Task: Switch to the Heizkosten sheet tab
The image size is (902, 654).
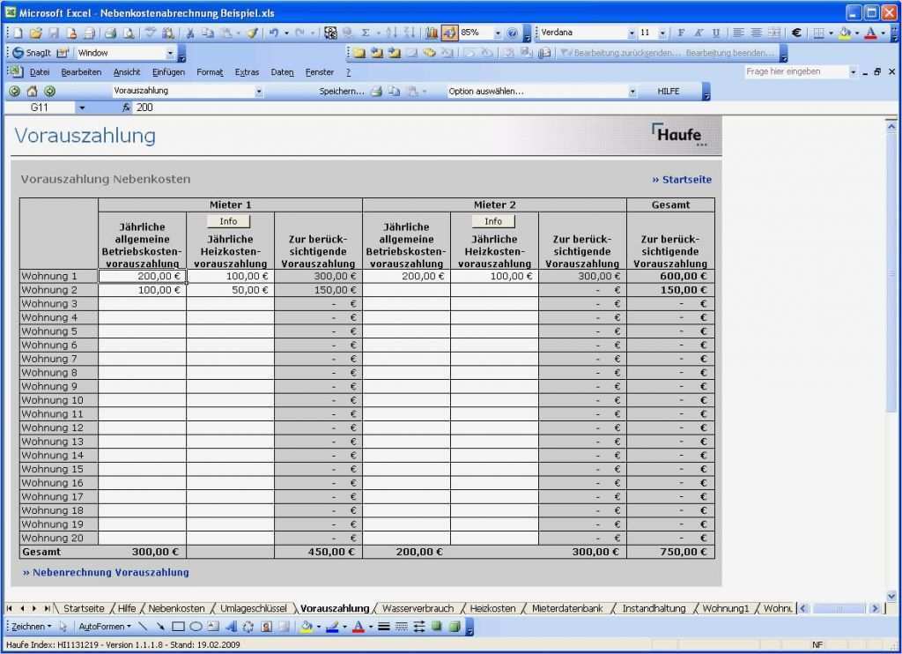Action: pyautogui.click(x=492, y=607)
